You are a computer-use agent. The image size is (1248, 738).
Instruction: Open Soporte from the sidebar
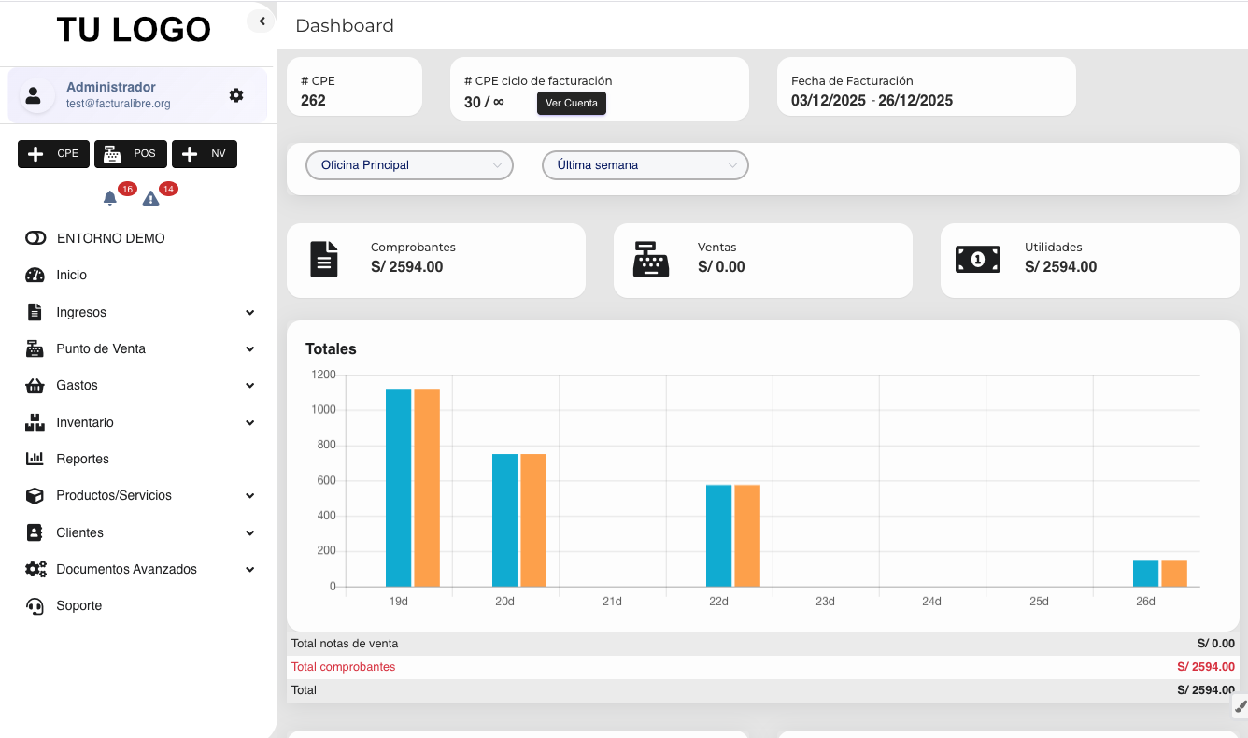click(78, 605)
